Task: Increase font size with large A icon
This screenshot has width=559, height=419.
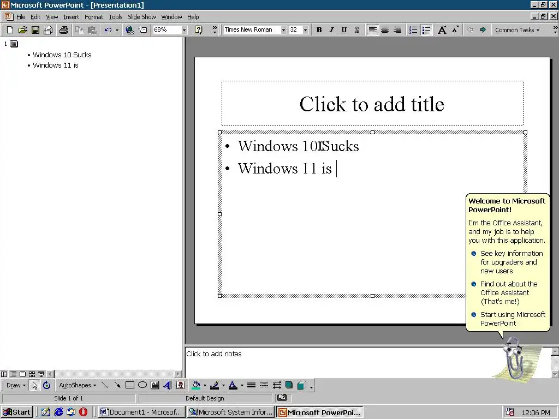Action: 442,30
